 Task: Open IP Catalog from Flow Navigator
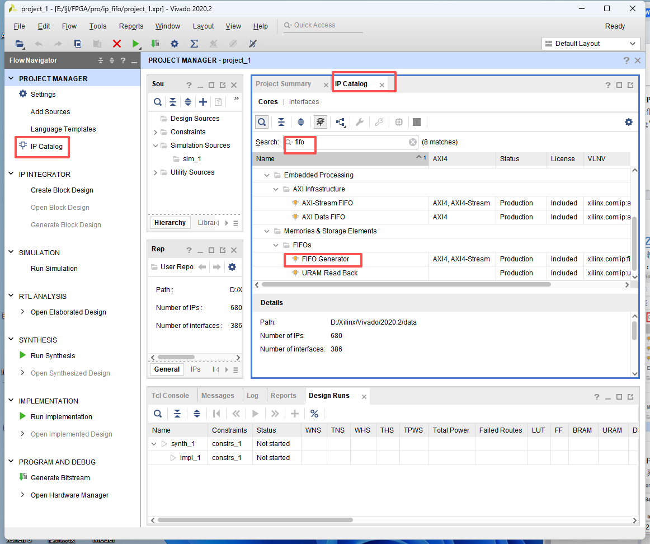46,147
